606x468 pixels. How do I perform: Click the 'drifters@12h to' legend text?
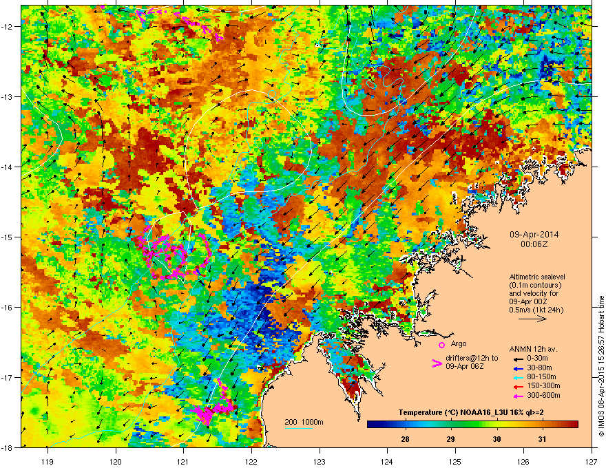[x=472, y=358]
